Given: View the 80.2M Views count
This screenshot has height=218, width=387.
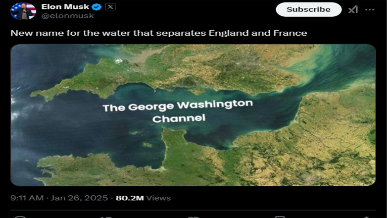Looking at the screenshot, I should [x=143, y=198].
